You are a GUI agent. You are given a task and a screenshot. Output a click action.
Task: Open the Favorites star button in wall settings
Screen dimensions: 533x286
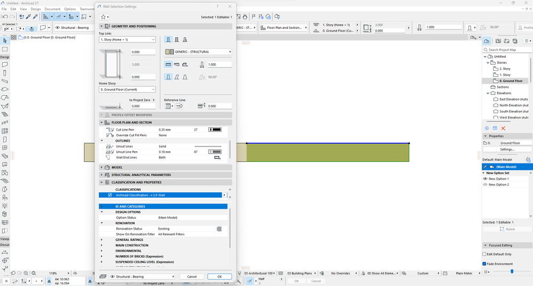[x=104, y=17]
